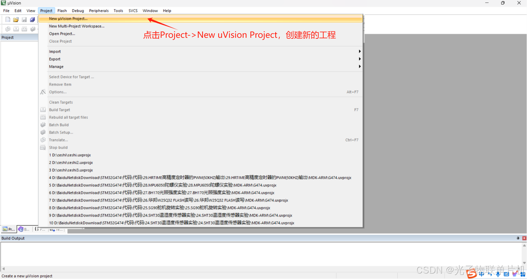Open recent project 10 SHT30

[x=201, y=223]
